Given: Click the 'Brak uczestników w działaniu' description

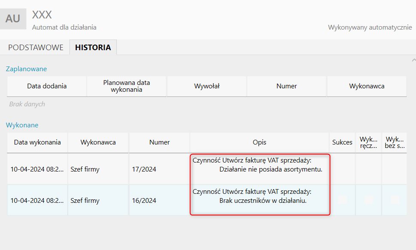Looking at the screenshot, I should click(263, 200).
